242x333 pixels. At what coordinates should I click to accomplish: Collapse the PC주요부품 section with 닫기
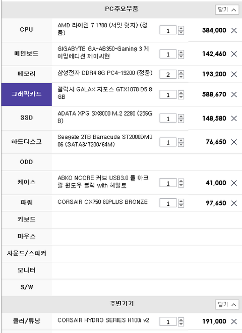coord(227,10)
